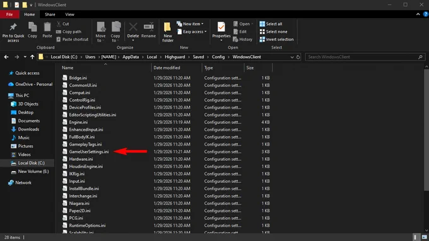Click Saved in the breadcrumb path

(198, 57)
